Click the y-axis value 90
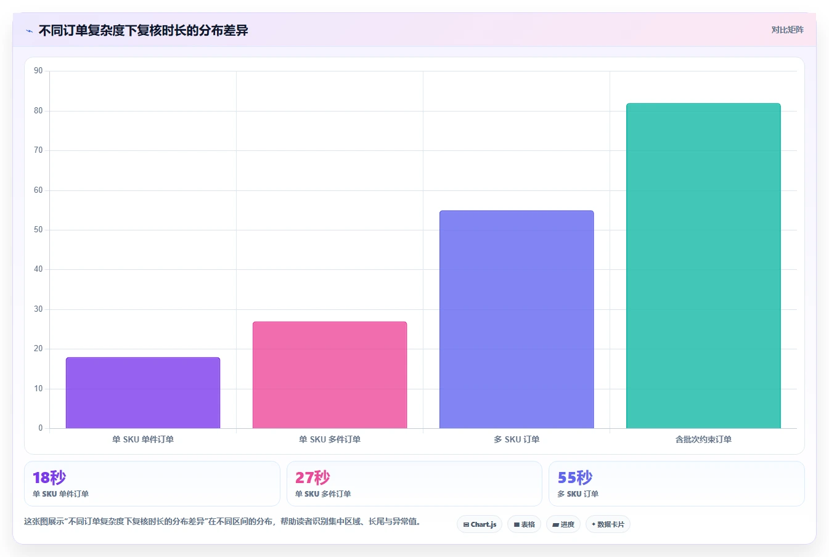 pos(38,71)
